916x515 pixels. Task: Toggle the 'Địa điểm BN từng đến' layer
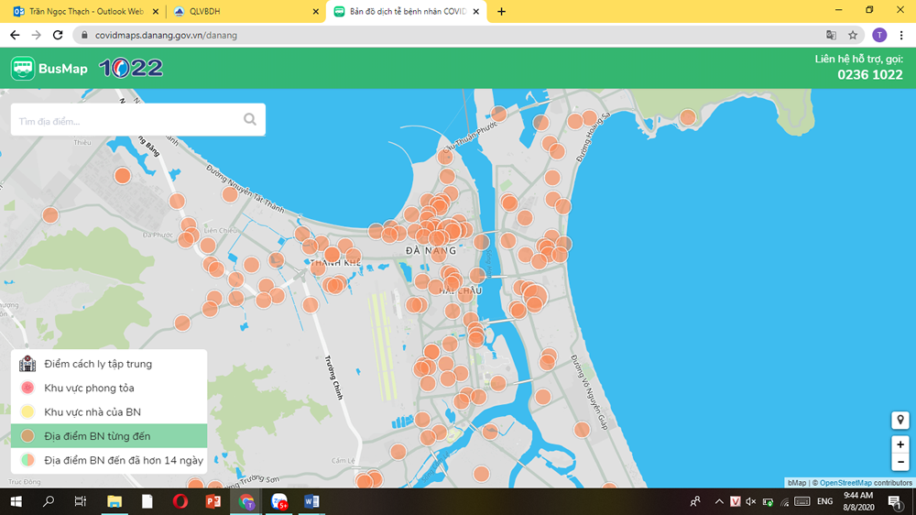point(97,436)
